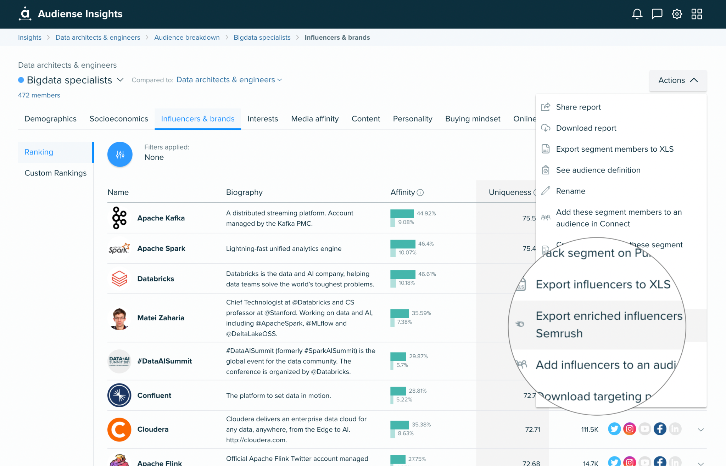This screenshot has height=466, width=726.
Task: Go to Bigdata specialists breadcrumb
Action: point(262,38)
